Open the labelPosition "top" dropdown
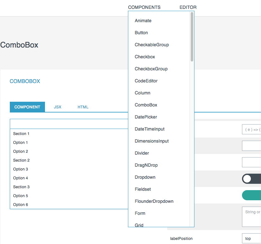This screenshot has height=244, width=261. 251,238
